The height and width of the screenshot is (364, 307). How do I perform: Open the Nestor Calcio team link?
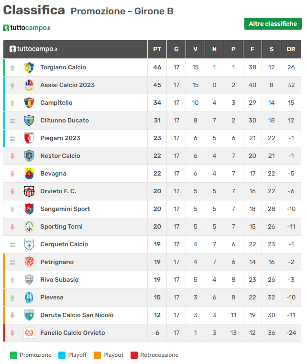60,156
